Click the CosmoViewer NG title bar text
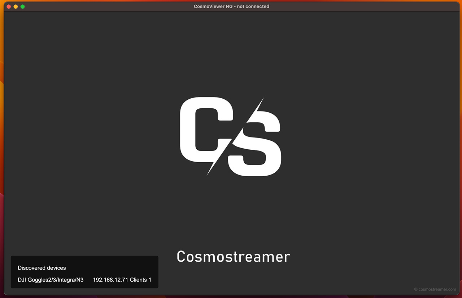 click(231, 6)
